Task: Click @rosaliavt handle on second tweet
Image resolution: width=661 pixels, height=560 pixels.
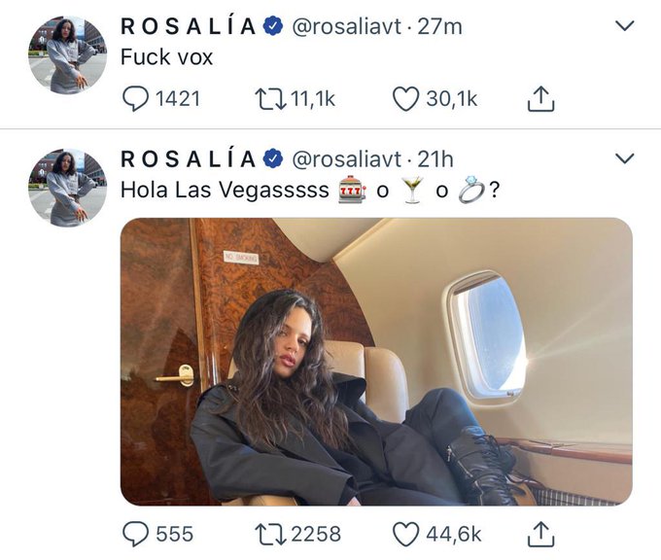Action: (346, 159)
